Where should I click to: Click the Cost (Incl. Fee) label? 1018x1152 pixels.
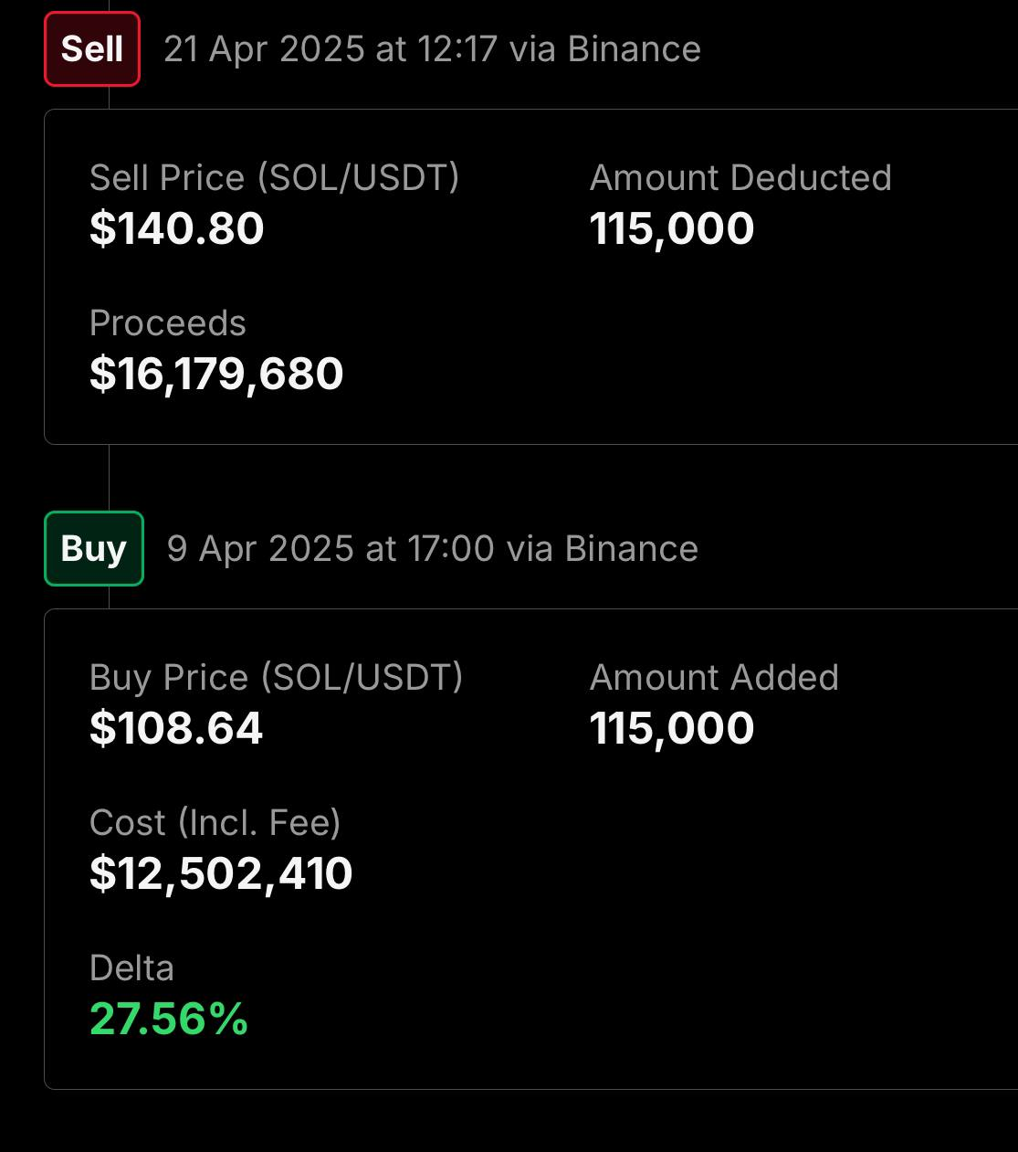click(215, 823)
